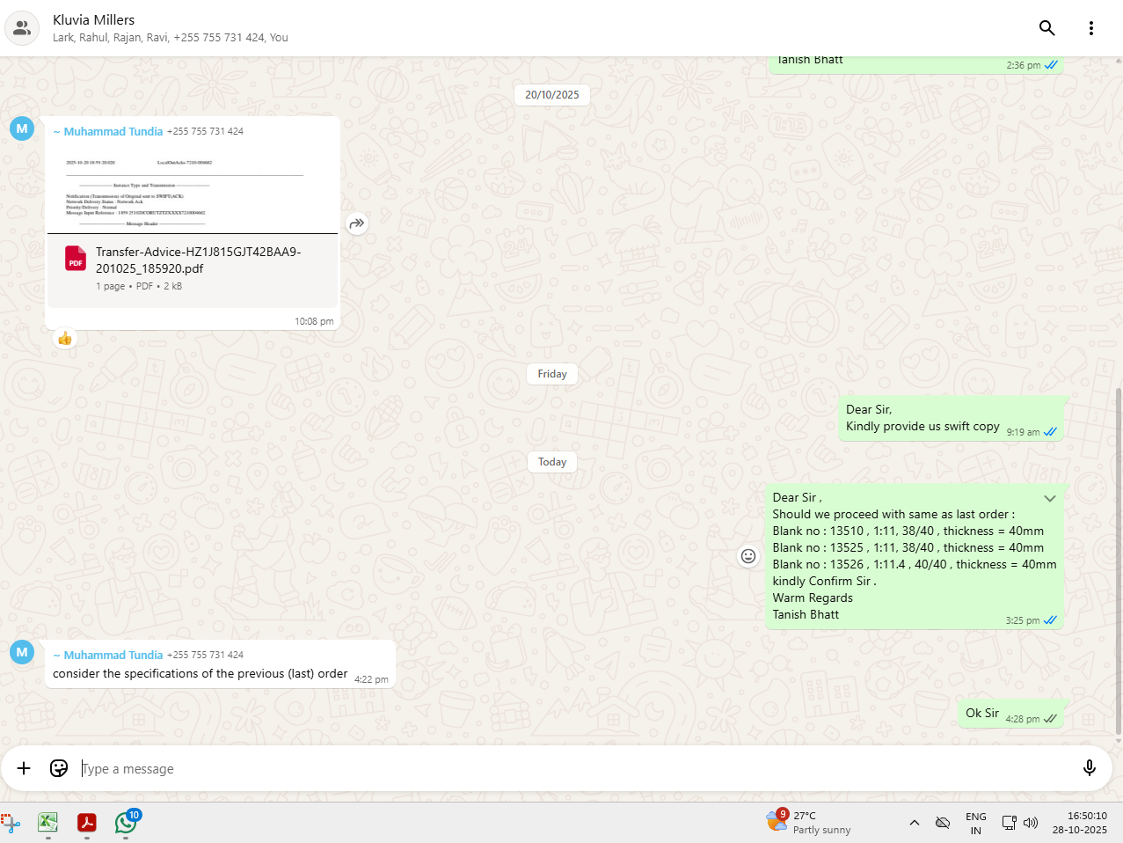Click Muhammad Tundia's M avatar beside PDF
Screen dimensions: 1123x843
click(x=22, y=128)
